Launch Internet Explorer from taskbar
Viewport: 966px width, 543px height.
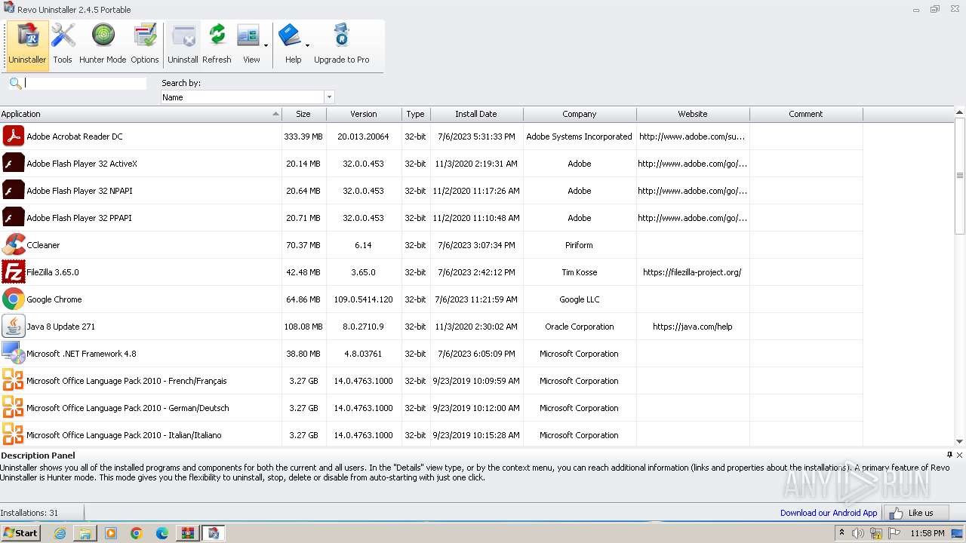click(60, 533)
